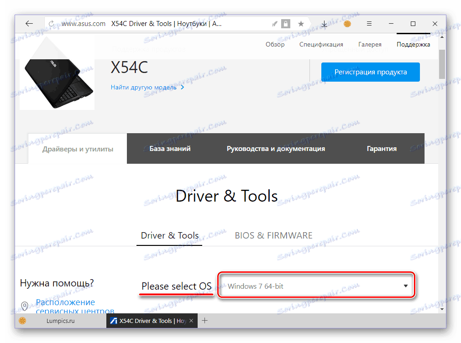The height and width of the screenshot is (343, 461).
Task: Open the Спецификация navigation item
Action: tap(321, 44)
